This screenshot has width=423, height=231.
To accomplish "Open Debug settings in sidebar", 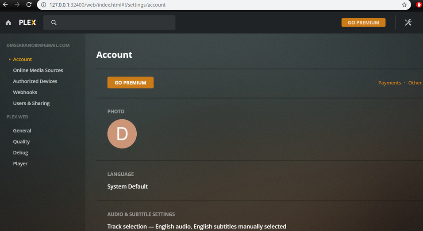I will [x=20, y=153].
